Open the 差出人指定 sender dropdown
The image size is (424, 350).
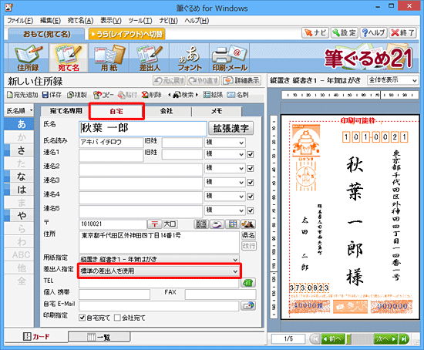click(x=159, y=271)
